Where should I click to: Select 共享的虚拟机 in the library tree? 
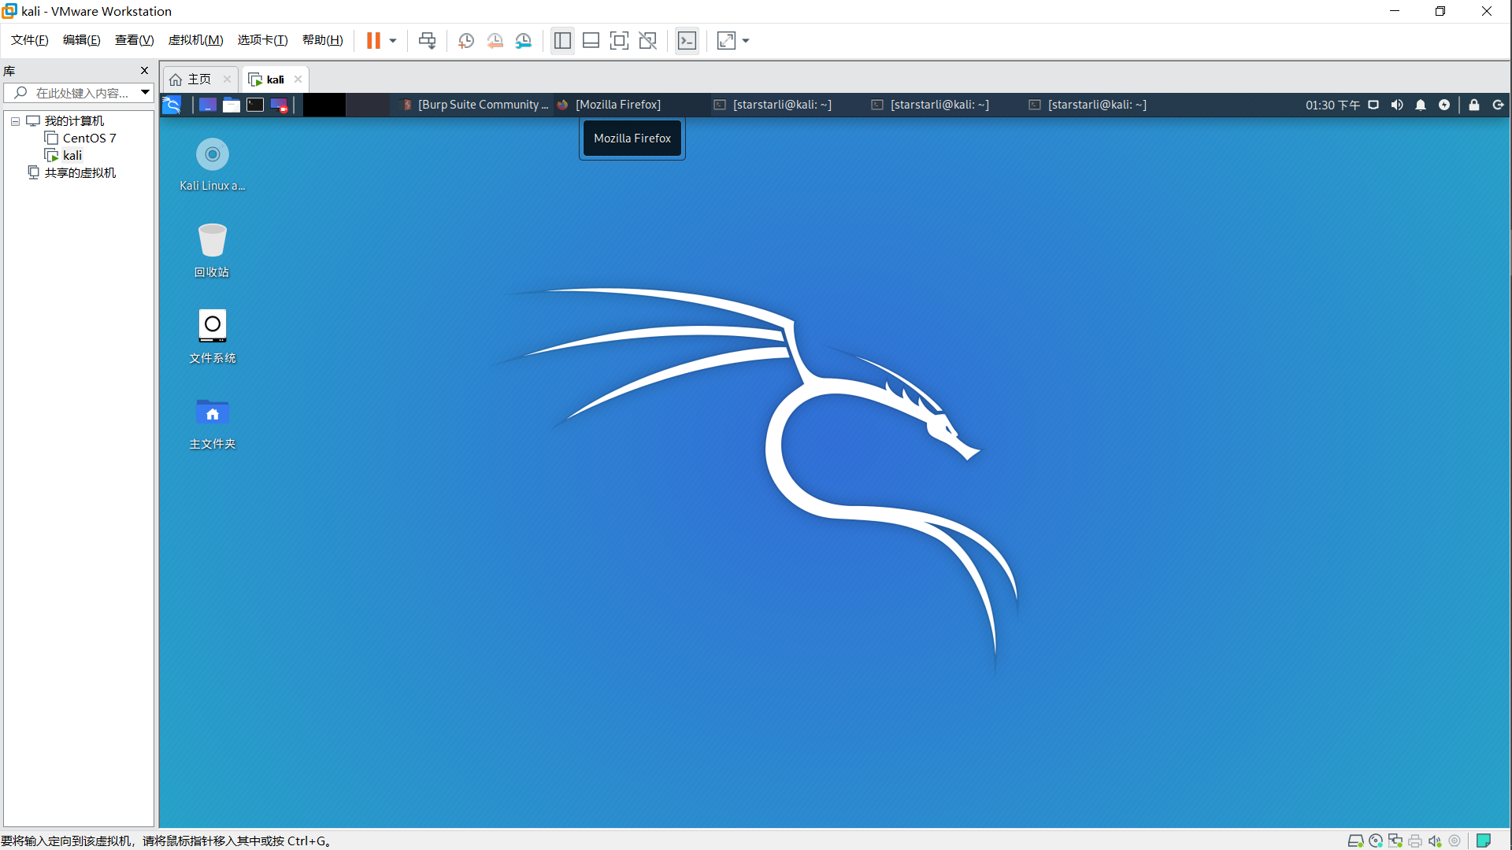click(80, 173)
